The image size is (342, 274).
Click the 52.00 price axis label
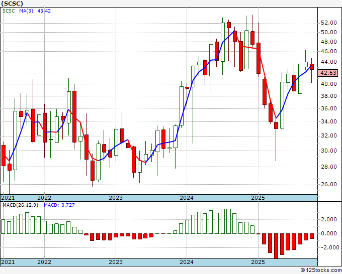pyautogui.click(x=329, y=23)
